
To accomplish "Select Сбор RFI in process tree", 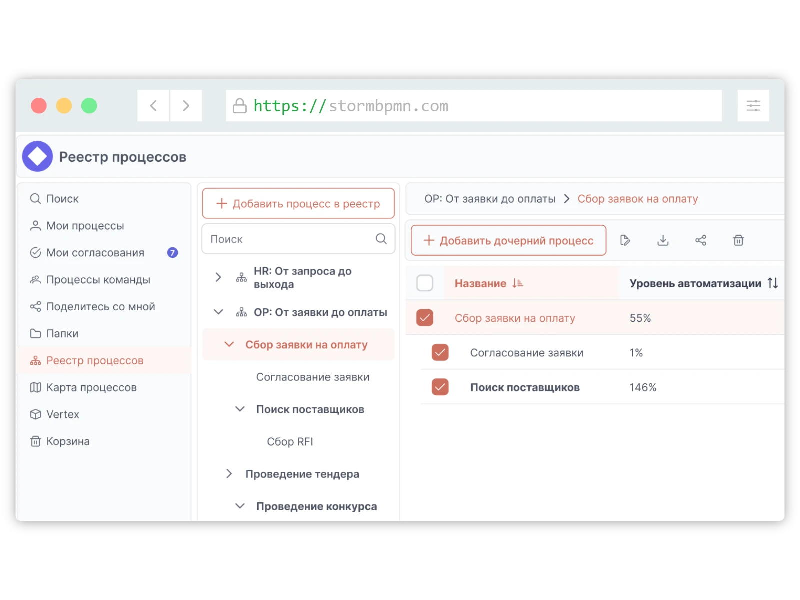I will click(x=290, y=442).
